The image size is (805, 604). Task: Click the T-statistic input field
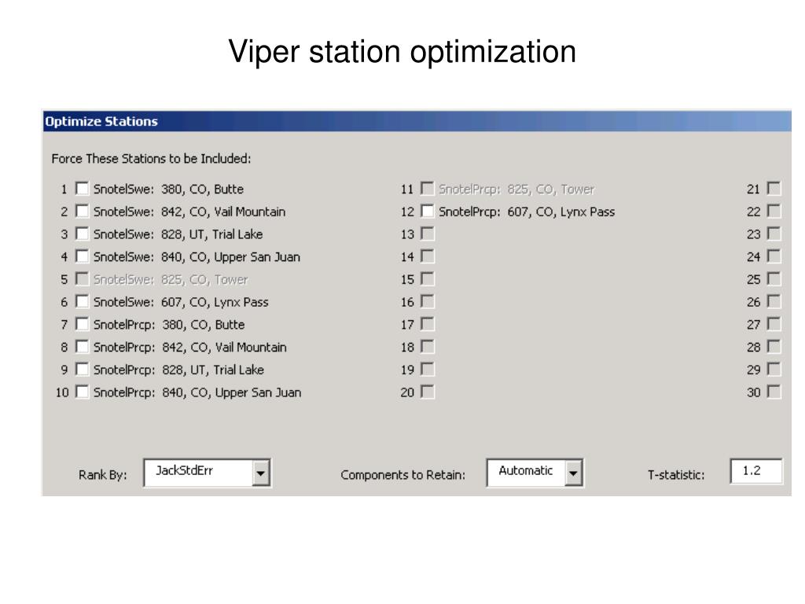pos(755,471)
